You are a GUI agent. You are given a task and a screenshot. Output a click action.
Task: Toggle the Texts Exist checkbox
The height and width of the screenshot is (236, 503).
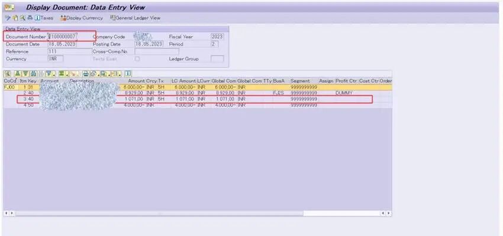[137, 59]
